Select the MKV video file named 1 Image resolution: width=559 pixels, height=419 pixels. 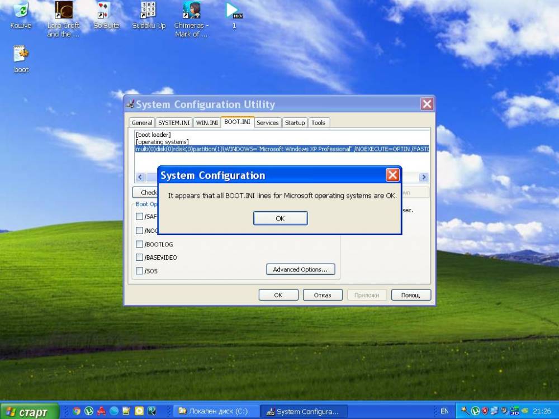234,15
